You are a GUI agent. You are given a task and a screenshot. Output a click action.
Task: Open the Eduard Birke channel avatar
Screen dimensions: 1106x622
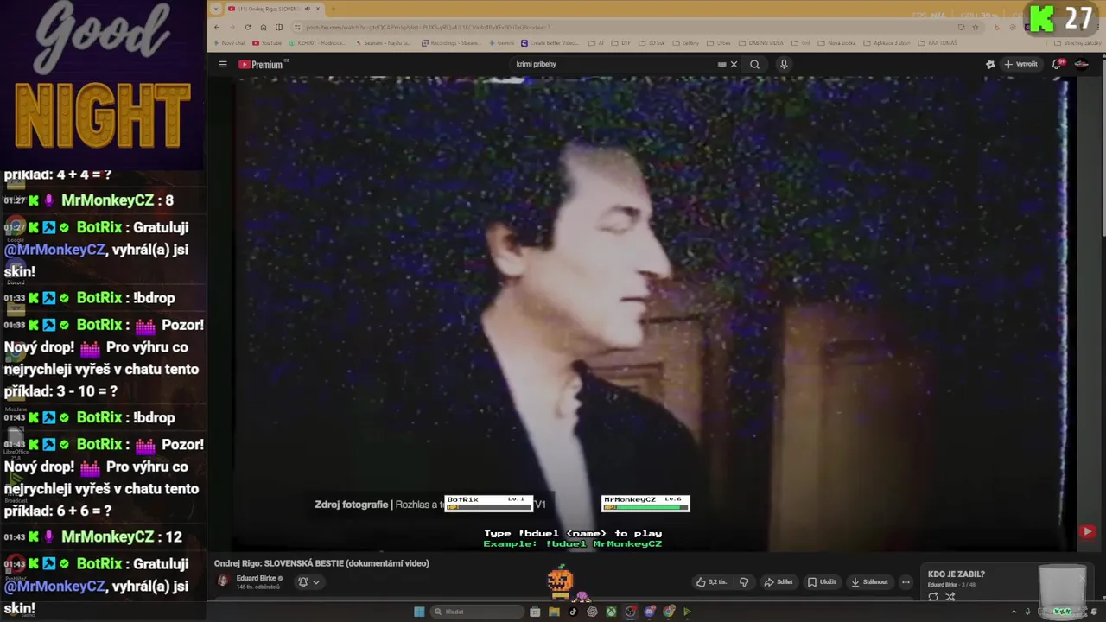coord(223,581)
